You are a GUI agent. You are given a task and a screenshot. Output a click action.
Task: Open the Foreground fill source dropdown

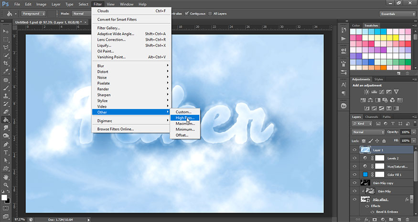pyautogui.click(x=33, y=13)
